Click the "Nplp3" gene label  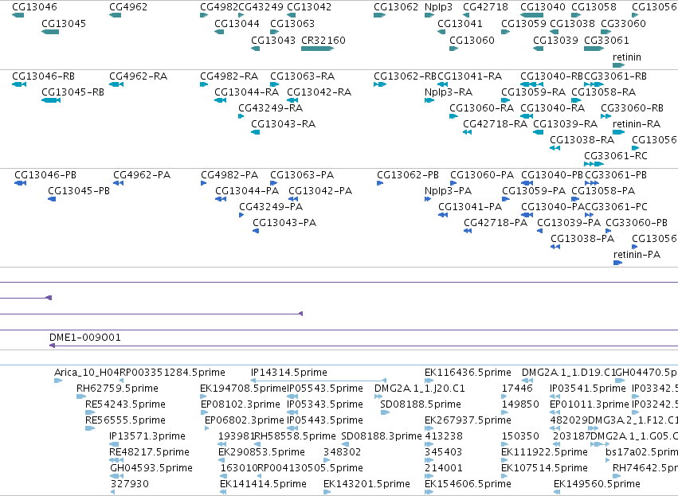(x=438, y=7)
